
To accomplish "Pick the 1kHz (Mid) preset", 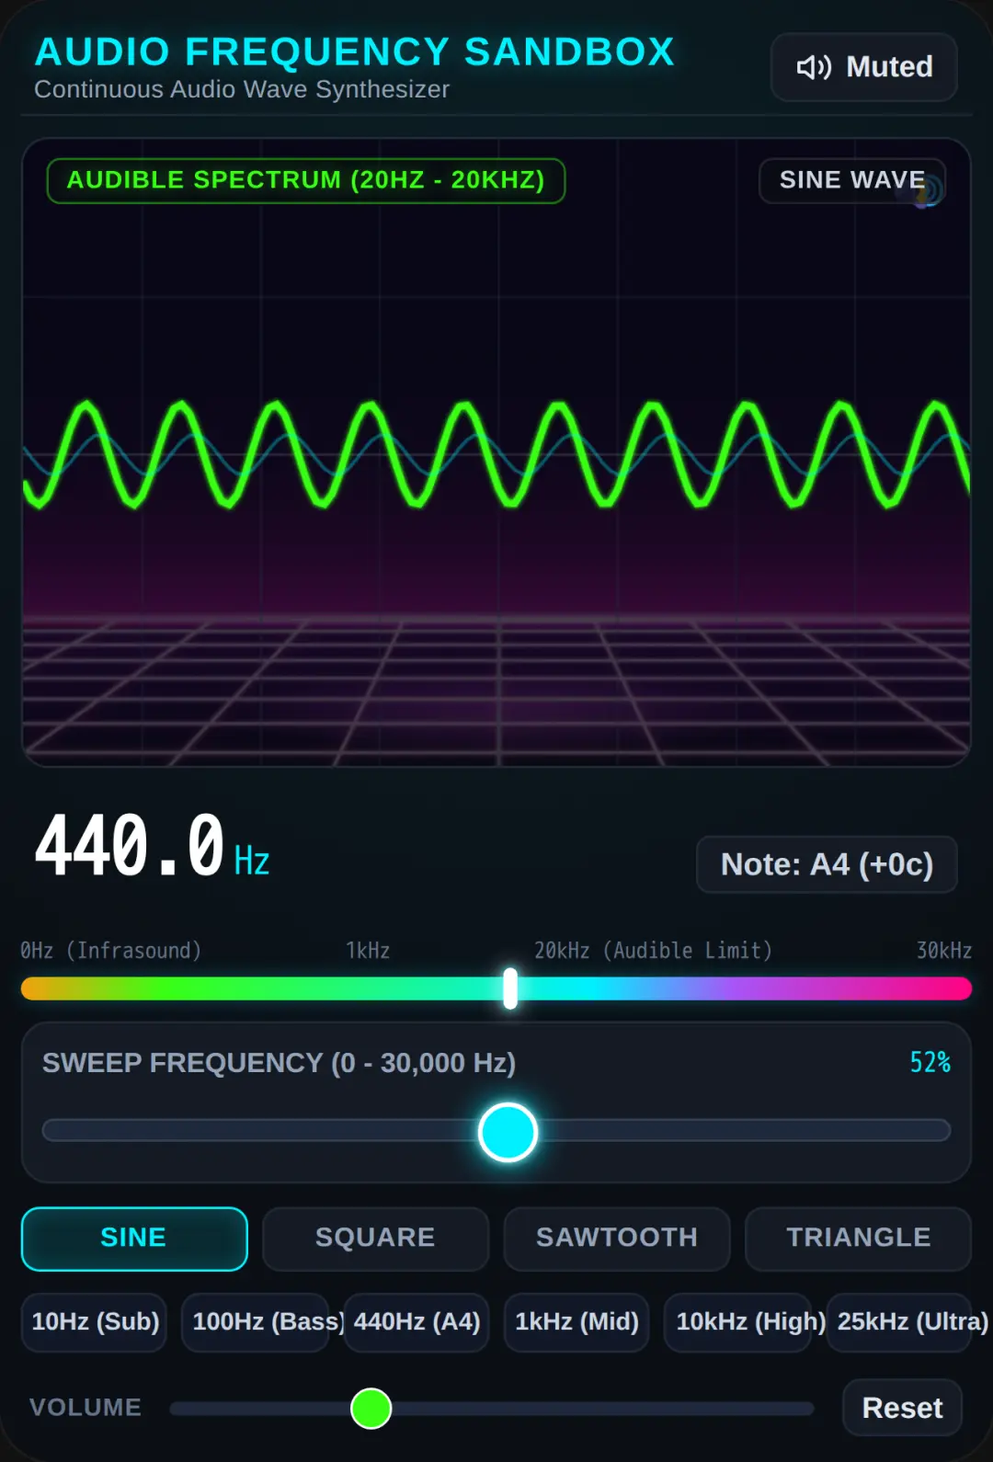I will point(576,1322).
